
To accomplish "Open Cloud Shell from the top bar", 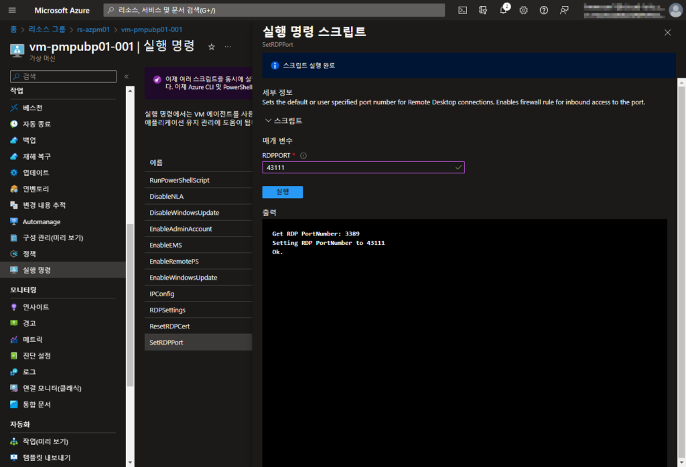I will coord(462,10).
